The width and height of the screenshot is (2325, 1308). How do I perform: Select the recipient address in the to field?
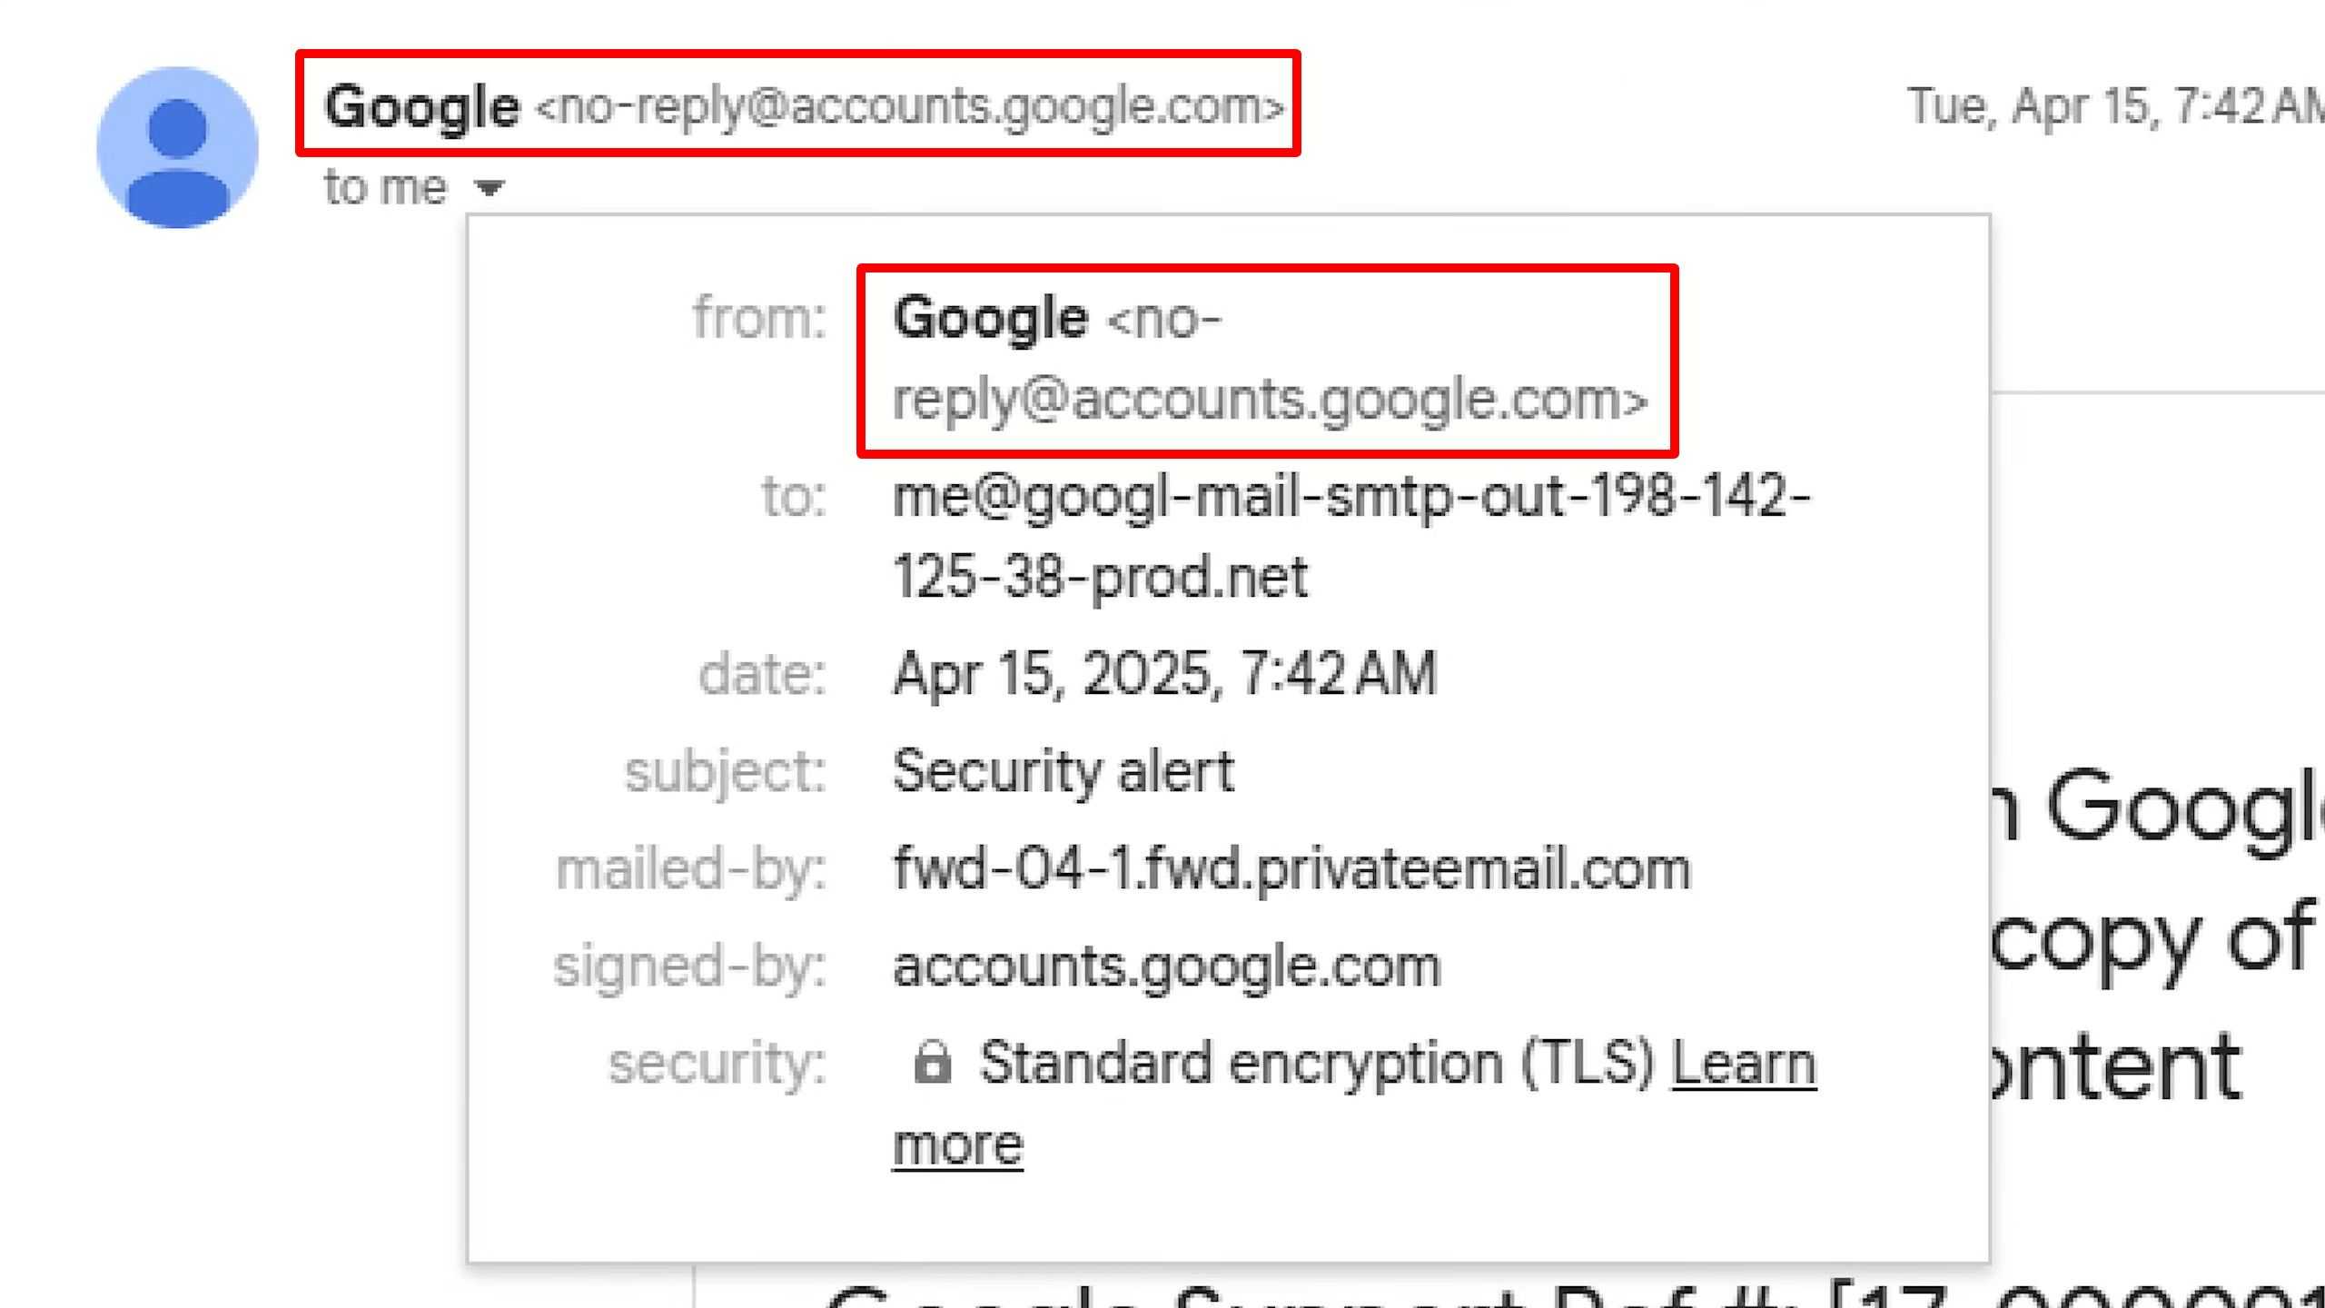point(1351,537)
